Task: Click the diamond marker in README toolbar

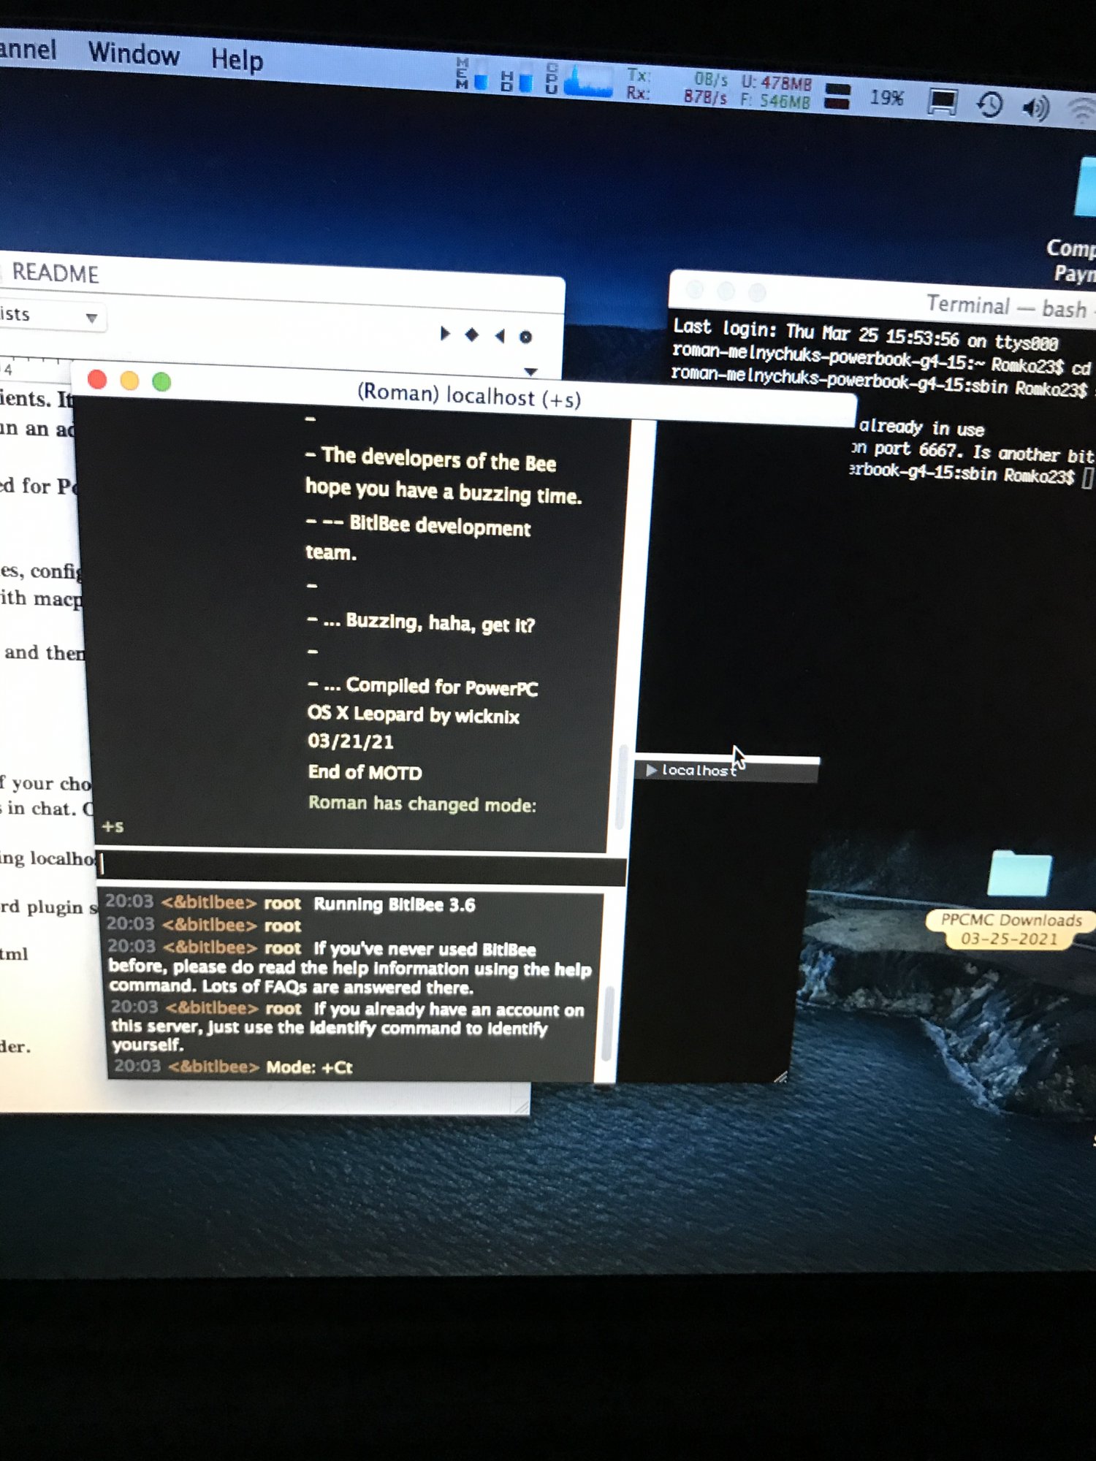Action: (471, 335)
